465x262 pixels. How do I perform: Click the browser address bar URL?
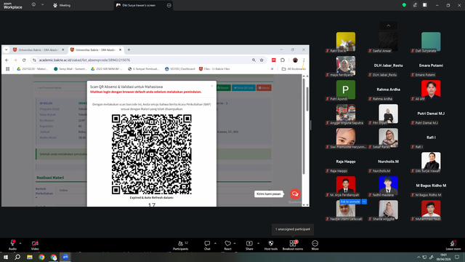[x=84, y=60]
